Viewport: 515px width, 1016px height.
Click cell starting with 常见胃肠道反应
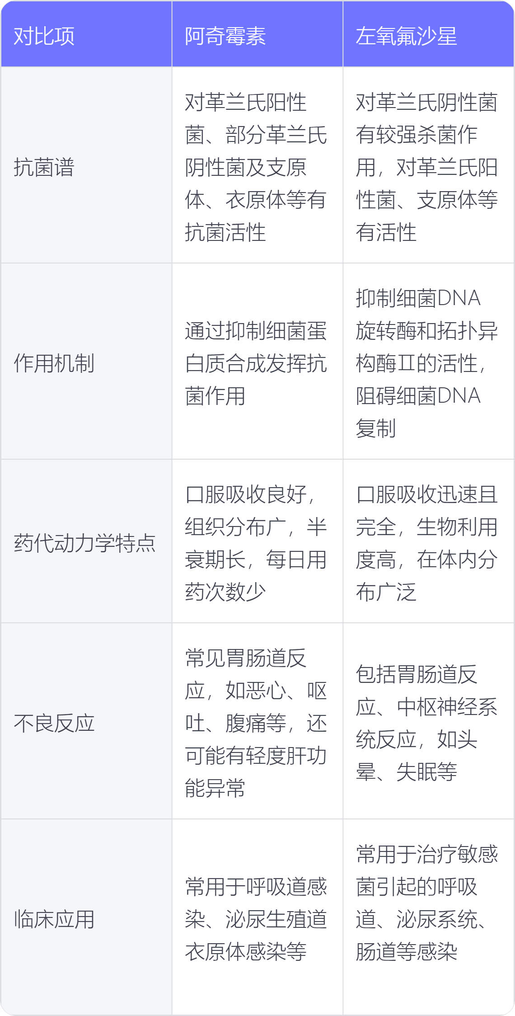click(257, 721)
